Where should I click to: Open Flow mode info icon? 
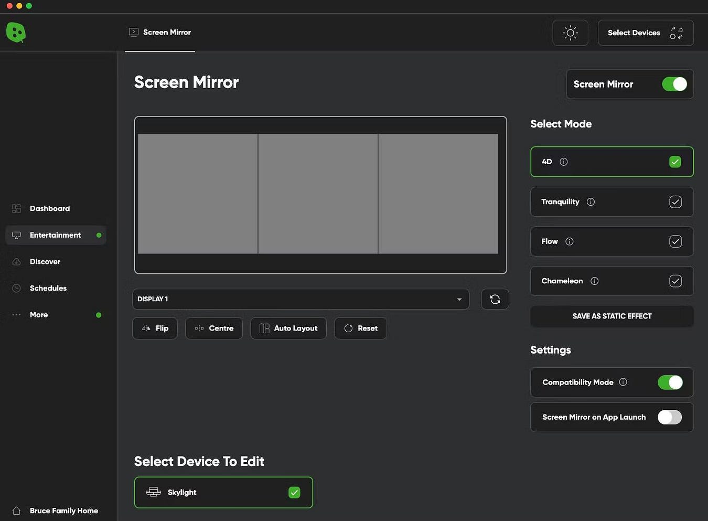pyautogui.click(x=570, y=241)
